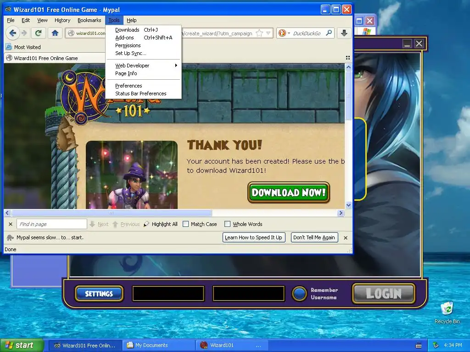470x352 pixels.
Task: Click the Find Previous arrow
Action: (115, 224)
